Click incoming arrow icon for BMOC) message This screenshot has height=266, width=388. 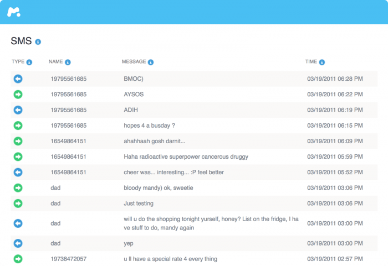(x=18, y=79)
